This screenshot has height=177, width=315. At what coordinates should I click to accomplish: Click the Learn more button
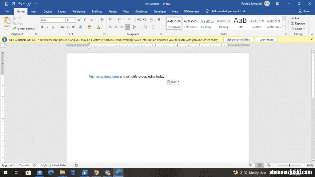pyautogui.click(x=266, y=40)
